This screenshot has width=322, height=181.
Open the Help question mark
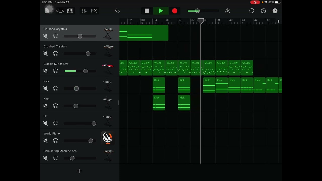pyautogui.click(x=275, y=11)
